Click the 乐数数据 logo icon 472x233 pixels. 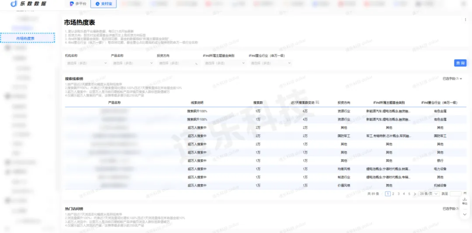tap(14, 4)
